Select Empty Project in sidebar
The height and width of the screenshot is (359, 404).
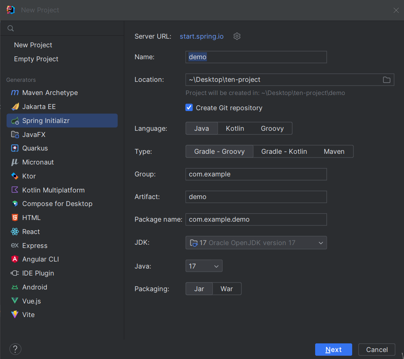pyautogui.click(x=36, y=59)
